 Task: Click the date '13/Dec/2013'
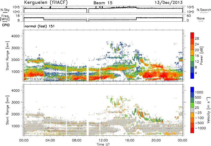pos(169,3)
